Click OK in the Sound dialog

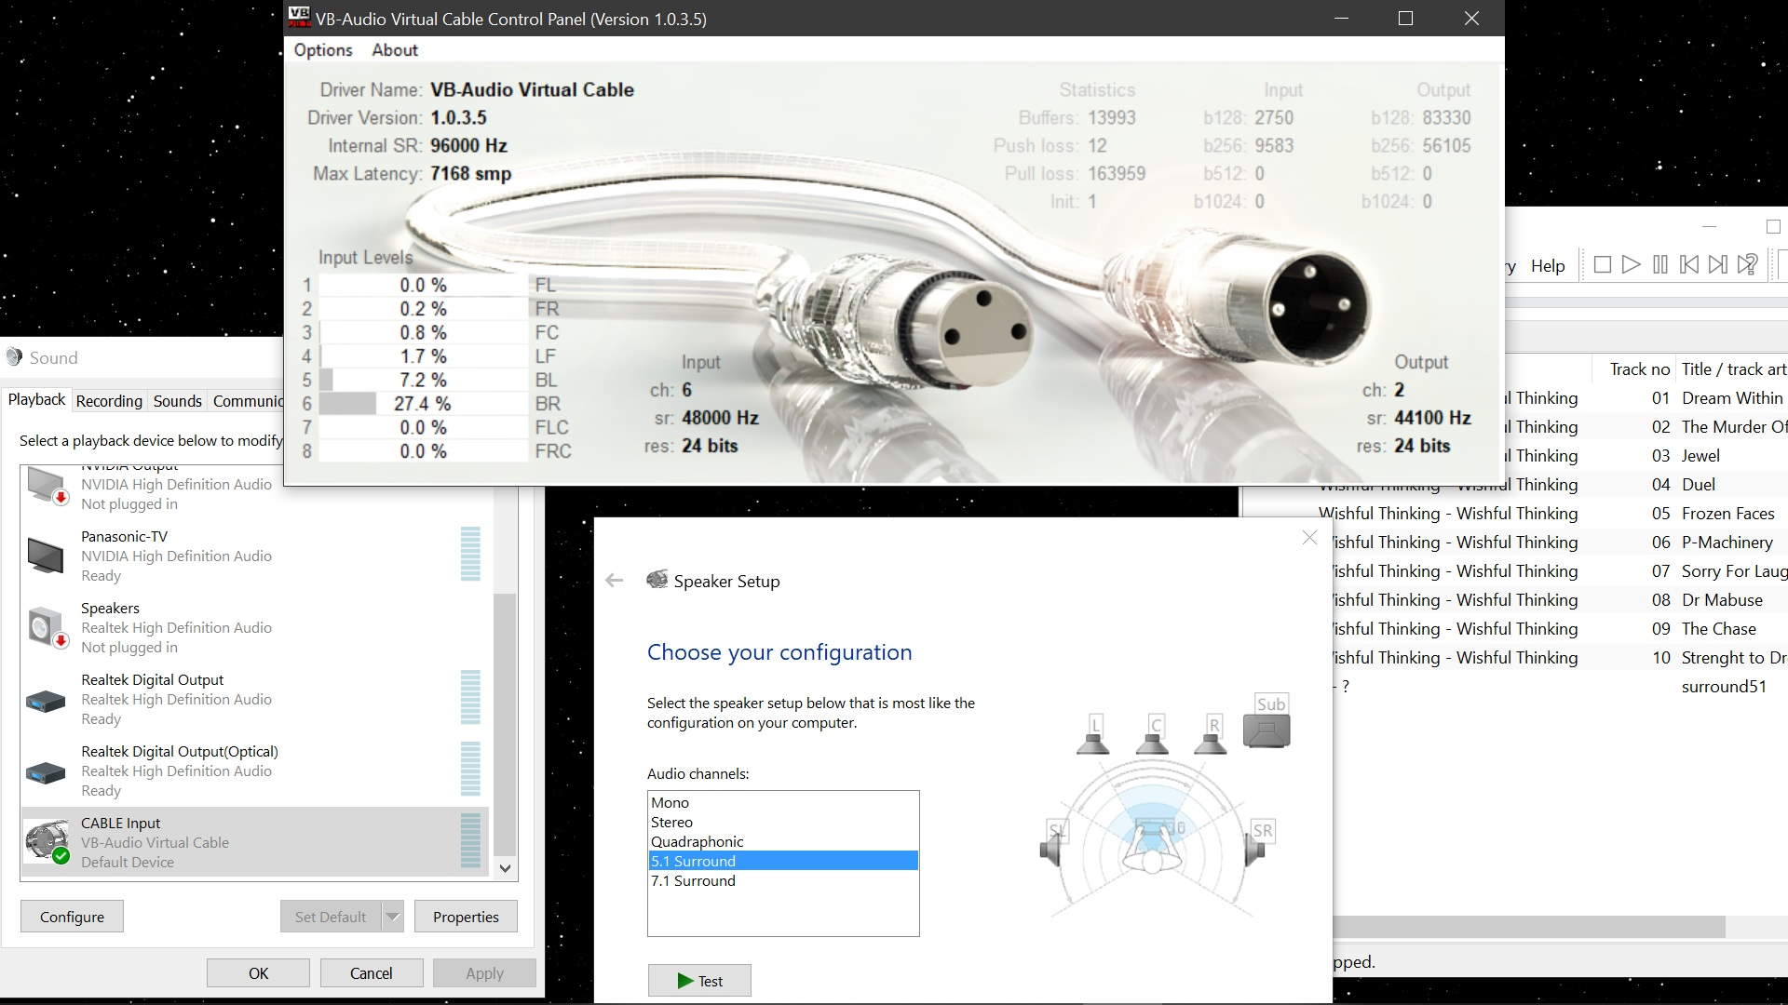[258, 973]
